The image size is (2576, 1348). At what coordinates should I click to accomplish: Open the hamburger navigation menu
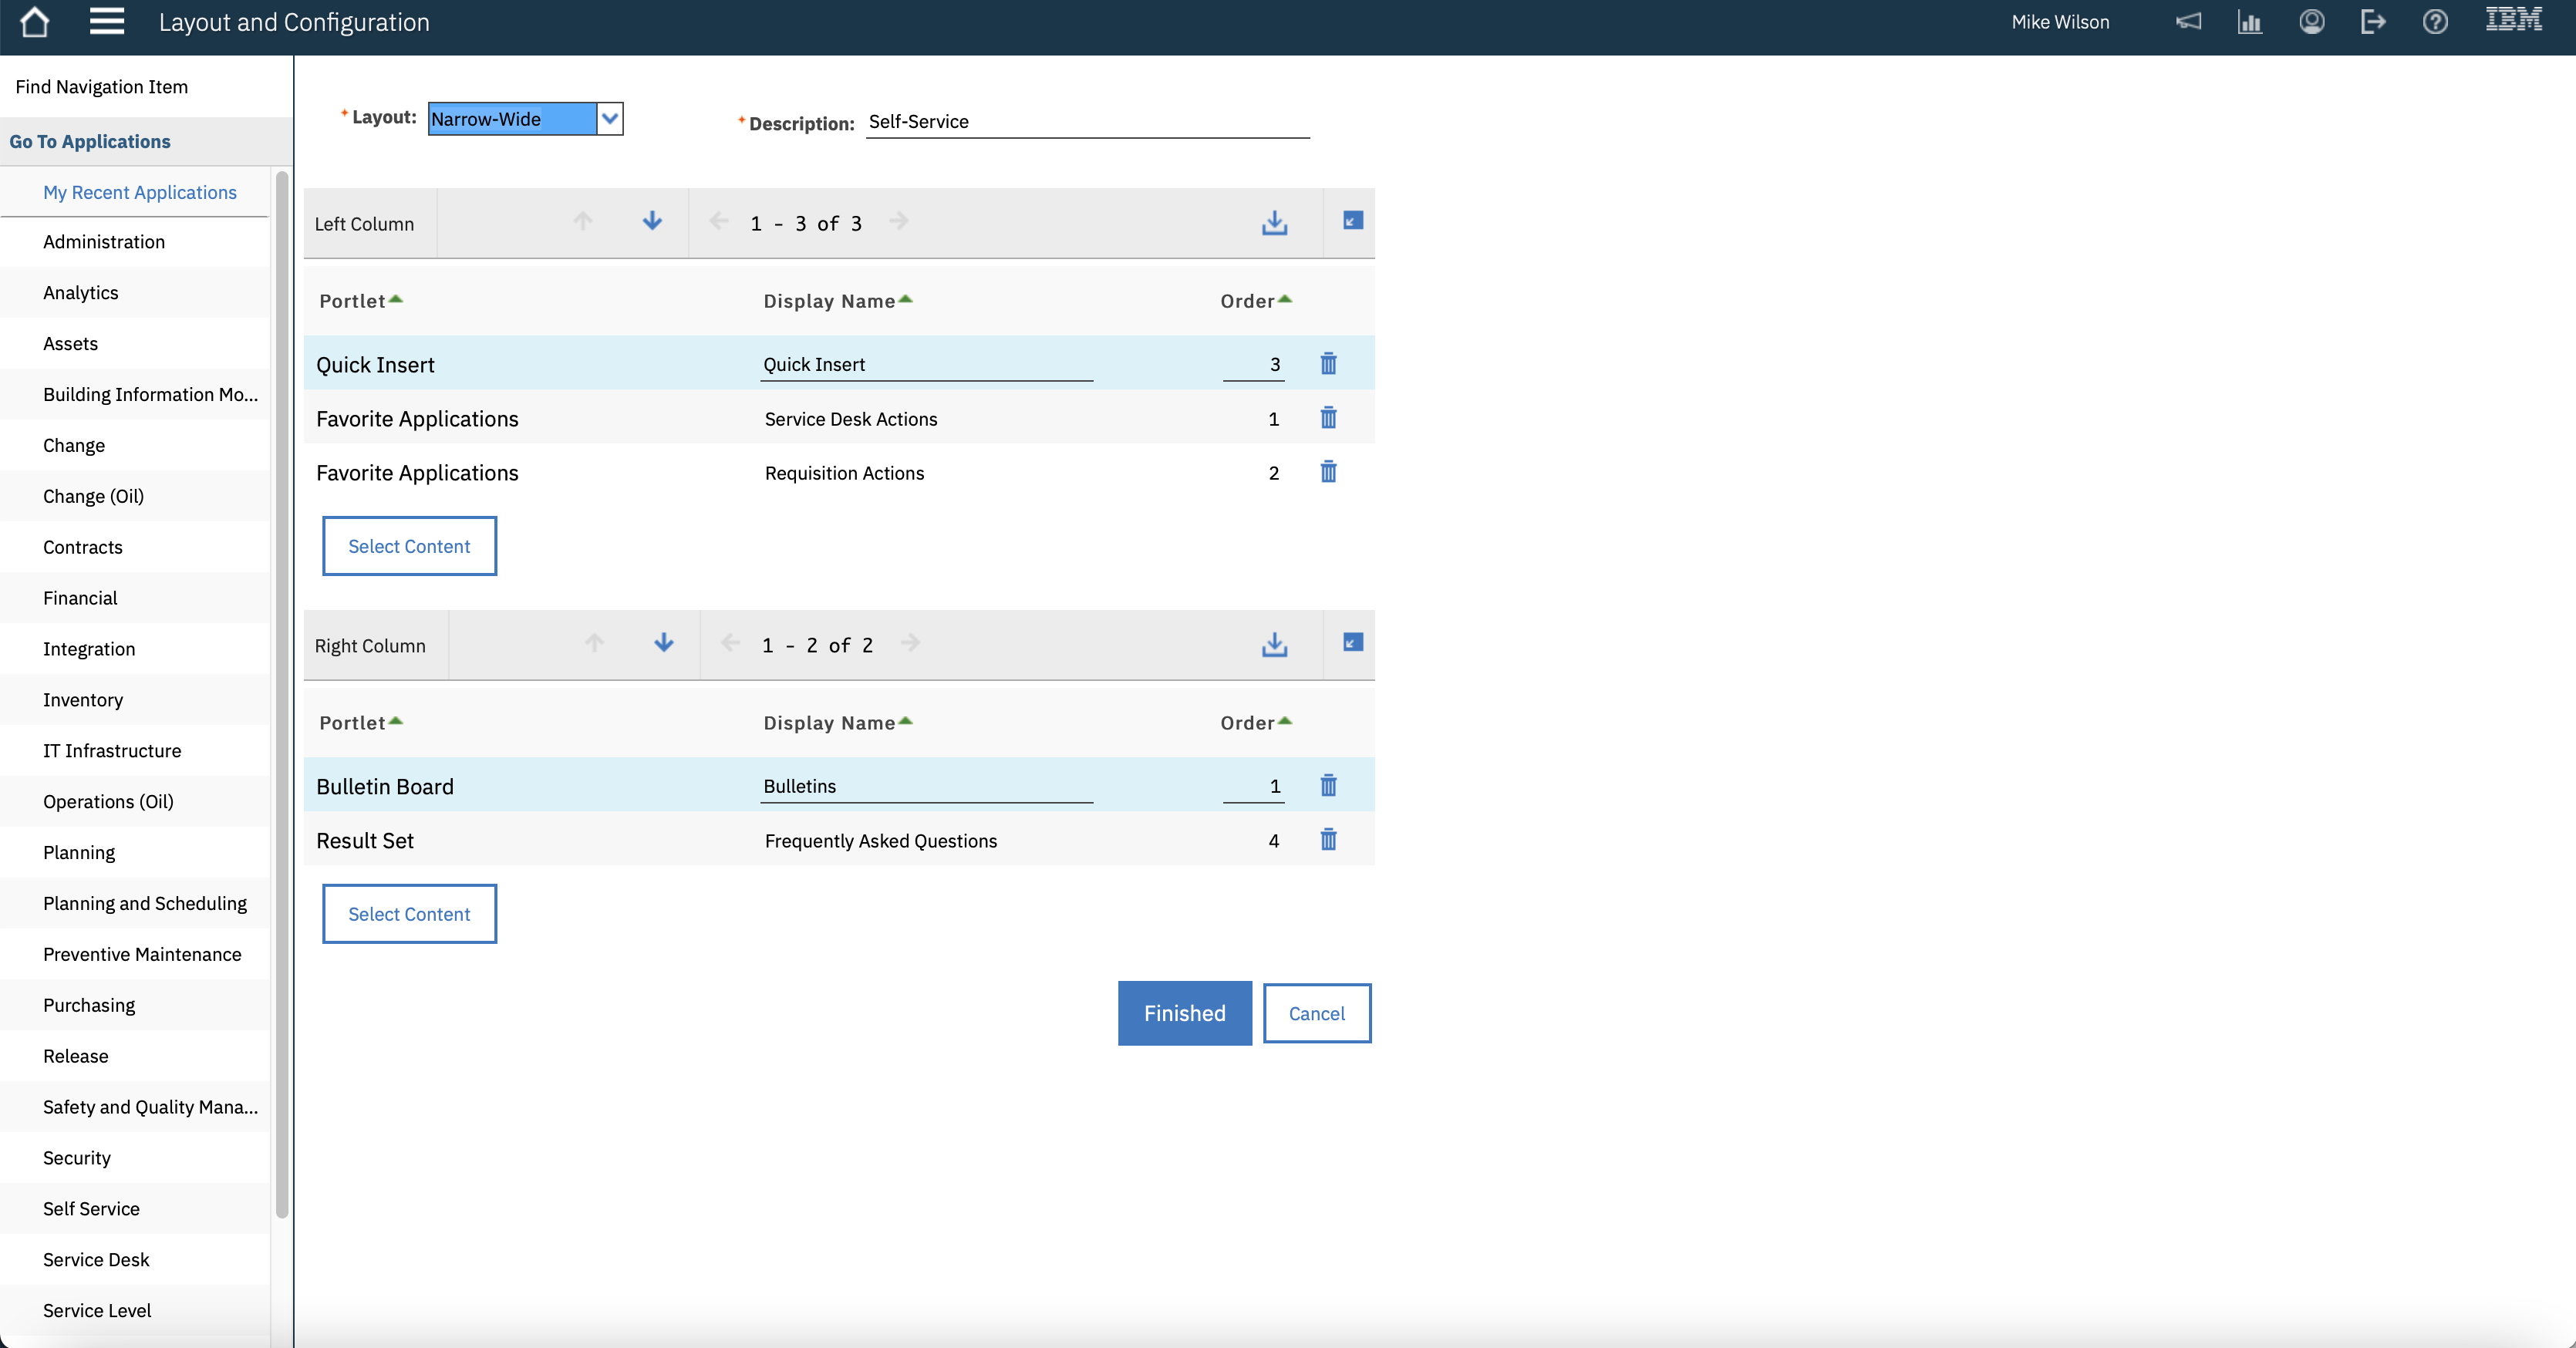click(106, 21)
